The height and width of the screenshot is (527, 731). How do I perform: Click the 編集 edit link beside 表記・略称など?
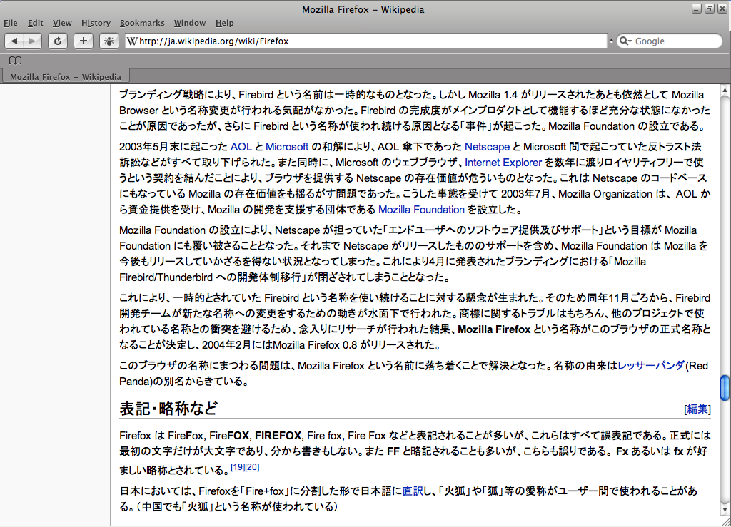(697, 409)
